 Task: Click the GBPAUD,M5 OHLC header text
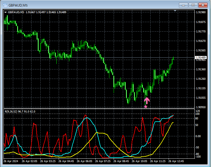(x=37, y=12)
